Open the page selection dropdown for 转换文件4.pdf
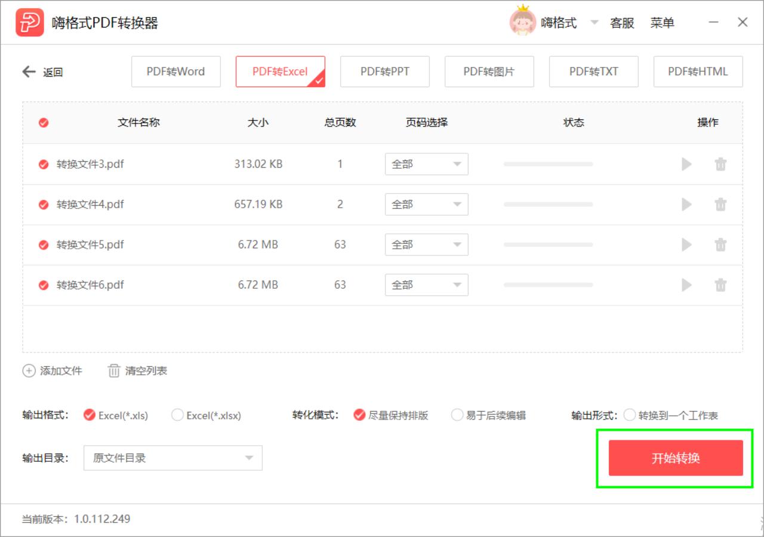Screen dimensions: 764x537 pyautogui.click(x=426, y=204)
